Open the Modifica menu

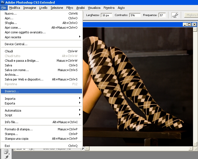(x=15, y=8)
